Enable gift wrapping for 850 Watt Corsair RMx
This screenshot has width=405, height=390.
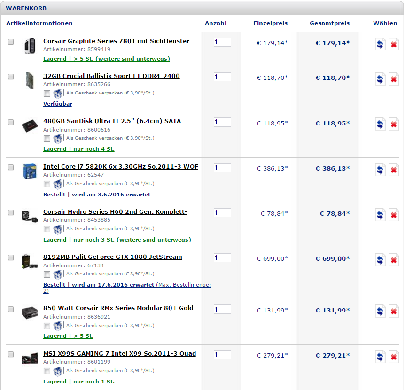[x=47, y=326]
